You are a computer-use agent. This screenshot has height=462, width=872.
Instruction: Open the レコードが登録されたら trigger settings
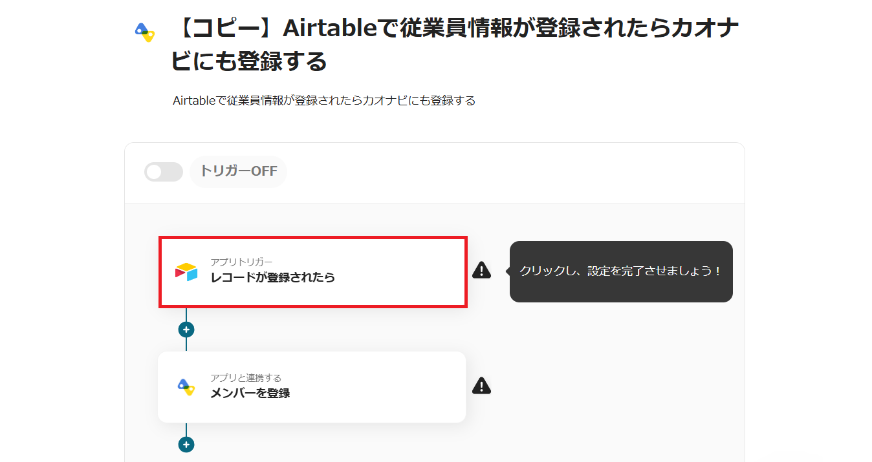[x=313, y=272]
